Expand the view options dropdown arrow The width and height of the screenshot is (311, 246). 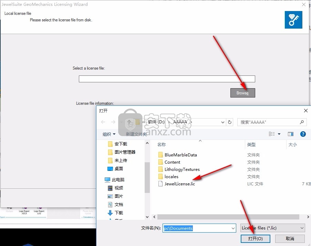[x=279, y=134]
